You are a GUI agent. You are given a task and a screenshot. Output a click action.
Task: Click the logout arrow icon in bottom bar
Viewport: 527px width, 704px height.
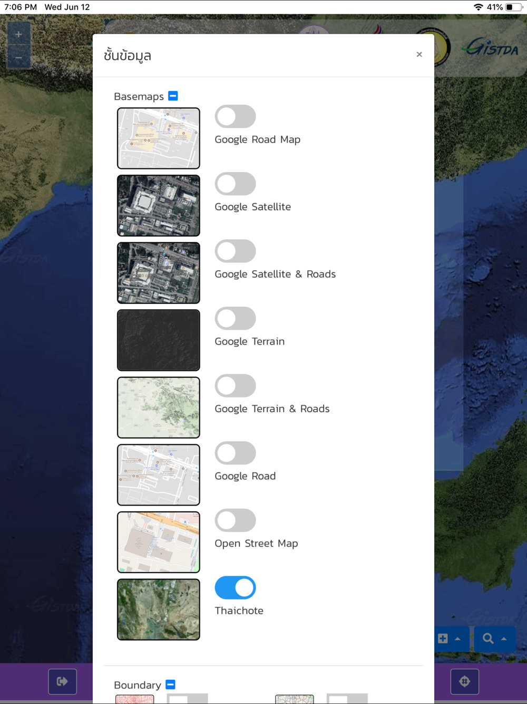62,681
